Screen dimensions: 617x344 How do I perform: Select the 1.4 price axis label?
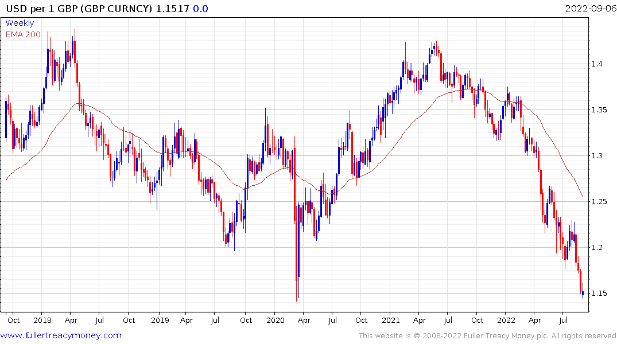[x=597, y=64]
